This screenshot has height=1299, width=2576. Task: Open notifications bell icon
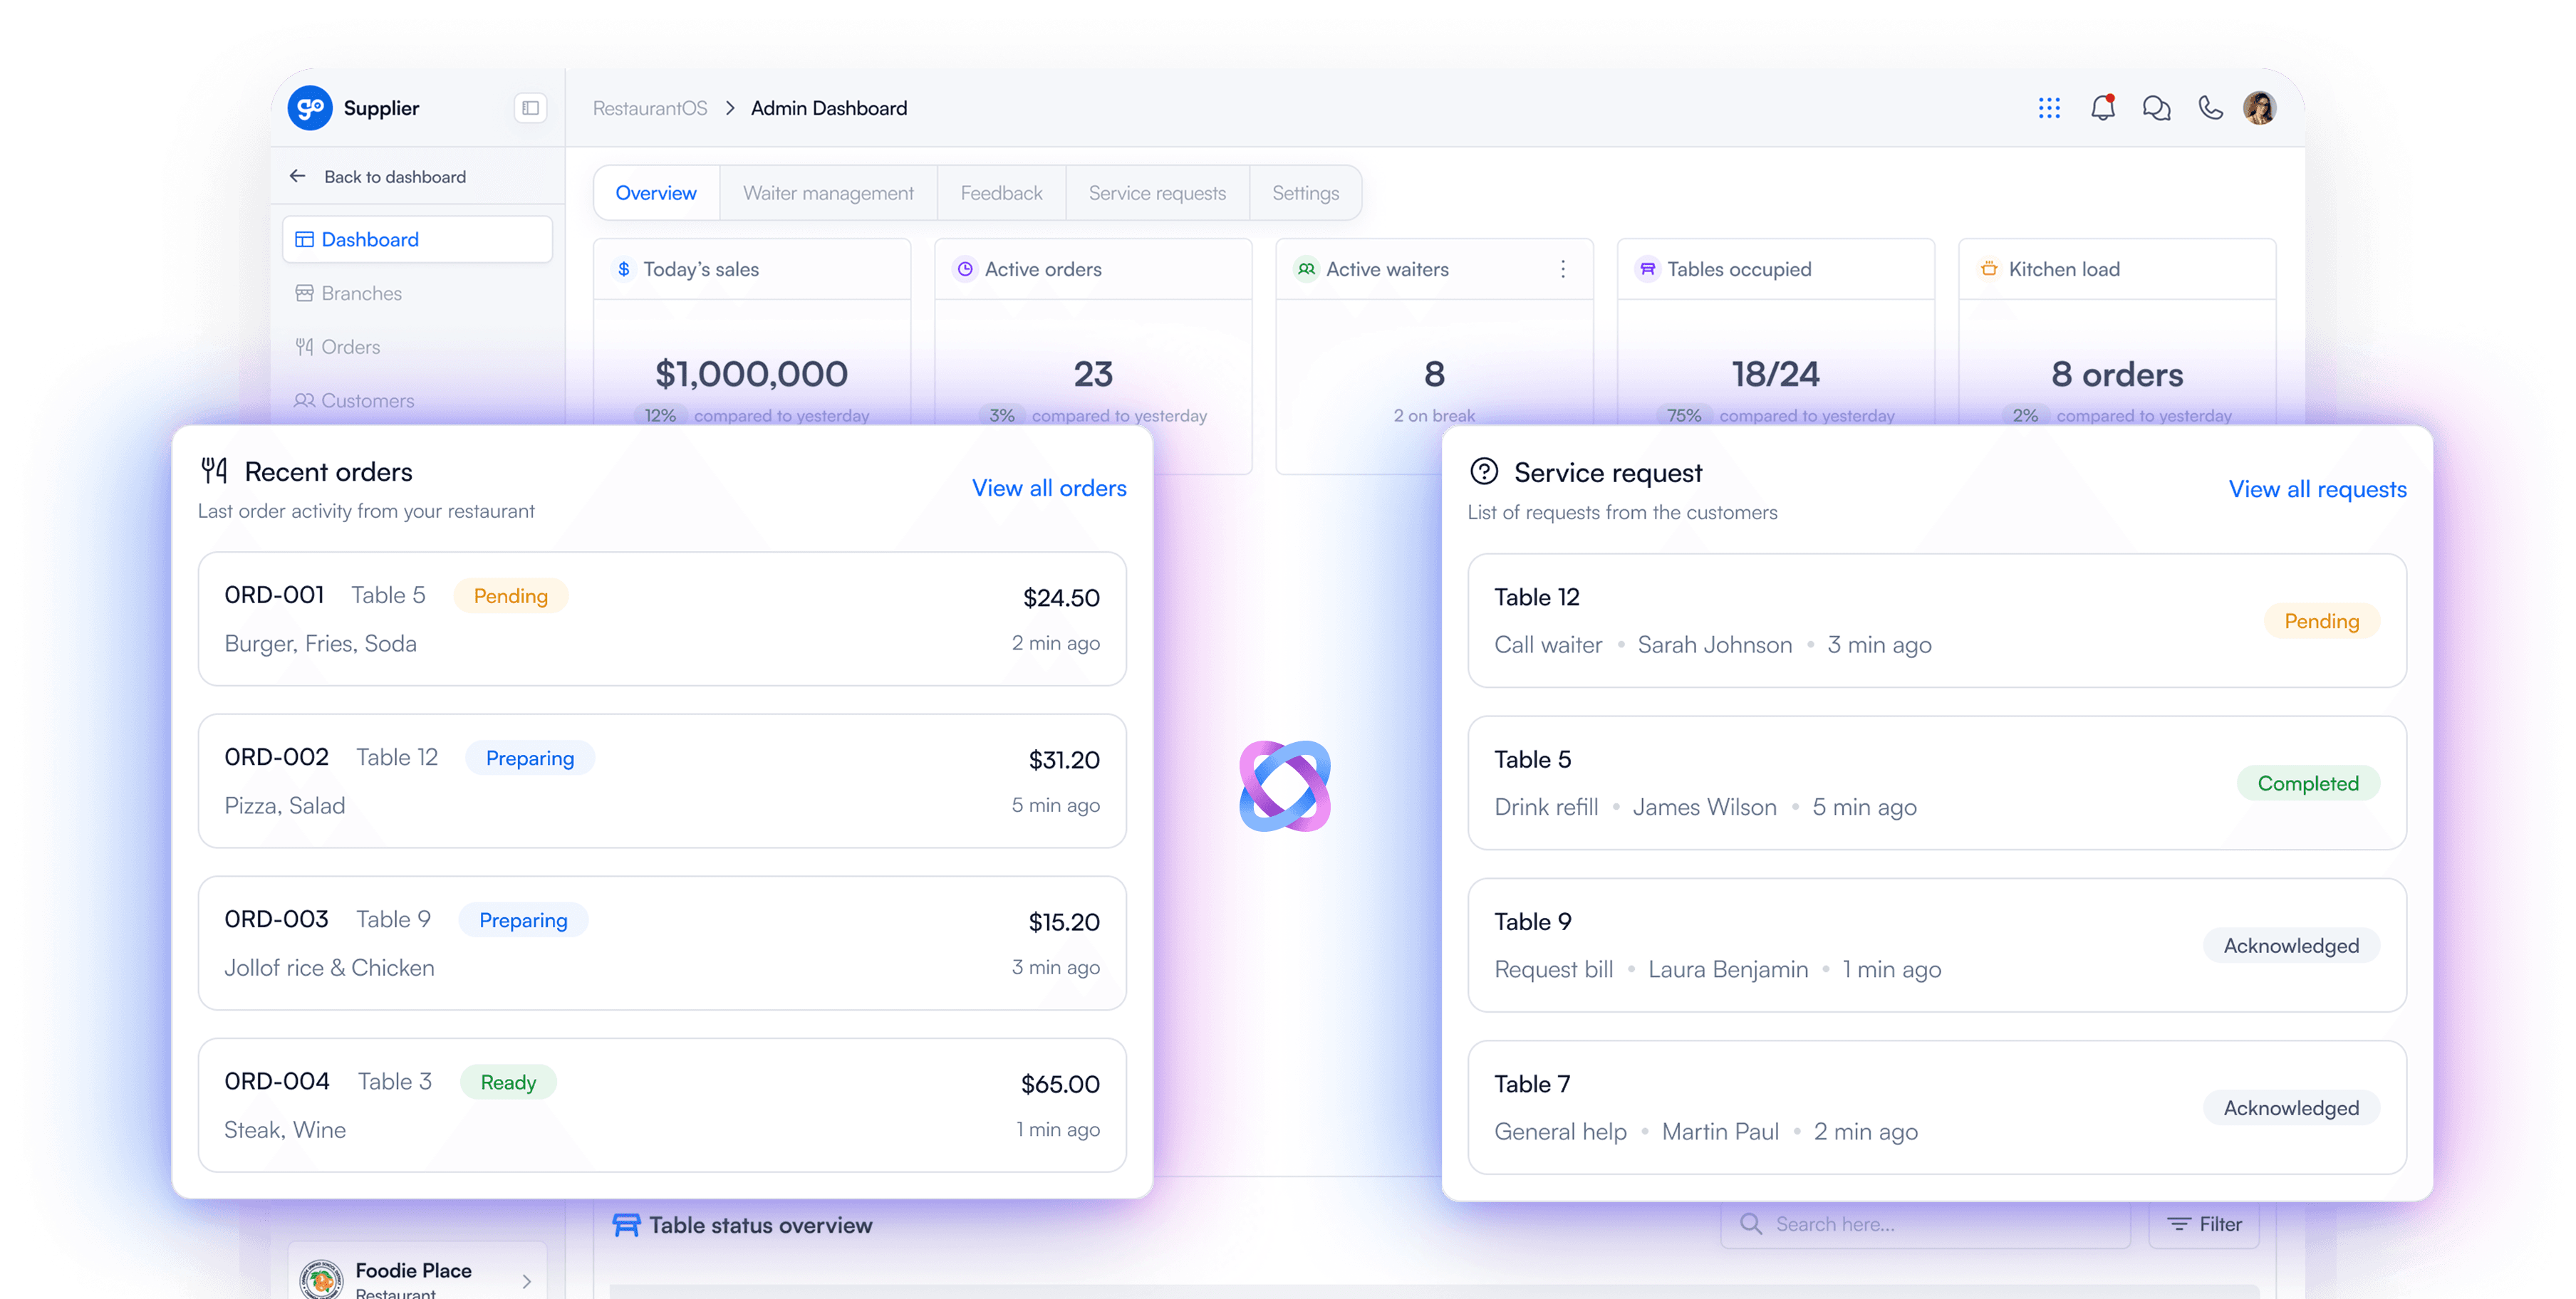tap(2103, 108)
